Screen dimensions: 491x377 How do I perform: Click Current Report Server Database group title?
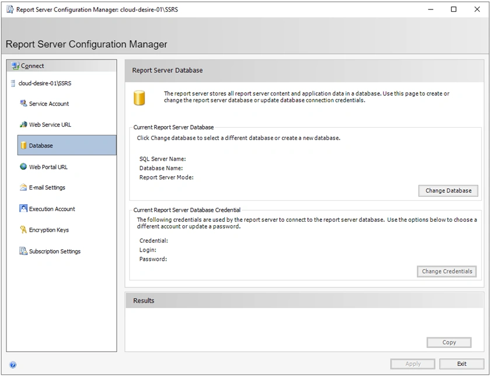173,127
